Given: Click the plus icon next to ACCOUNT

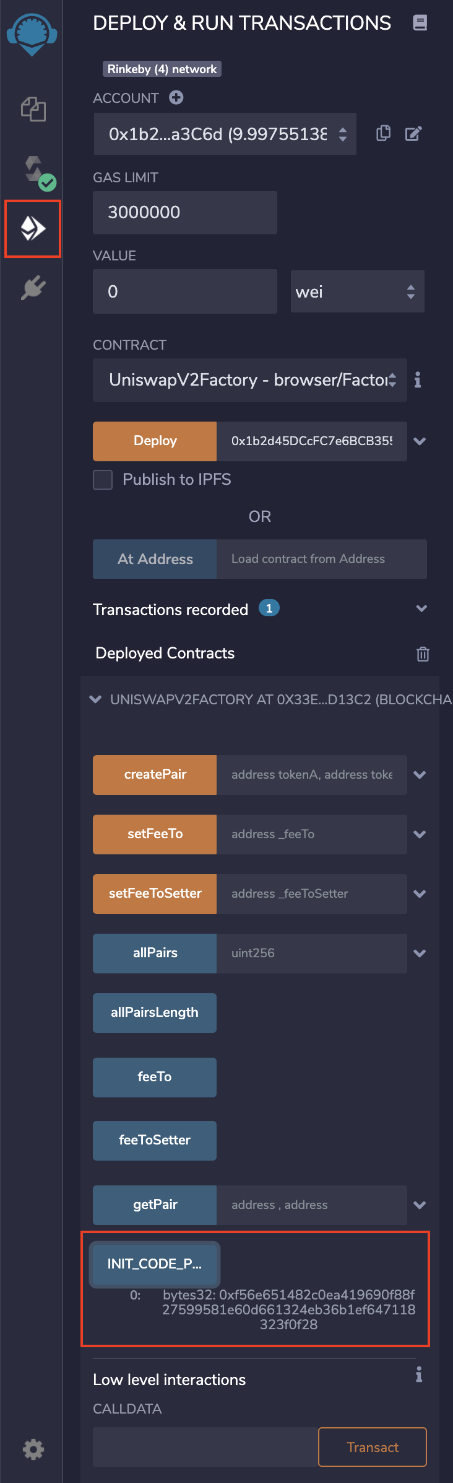Looking at the screenshot, I should tap(176, 97).
